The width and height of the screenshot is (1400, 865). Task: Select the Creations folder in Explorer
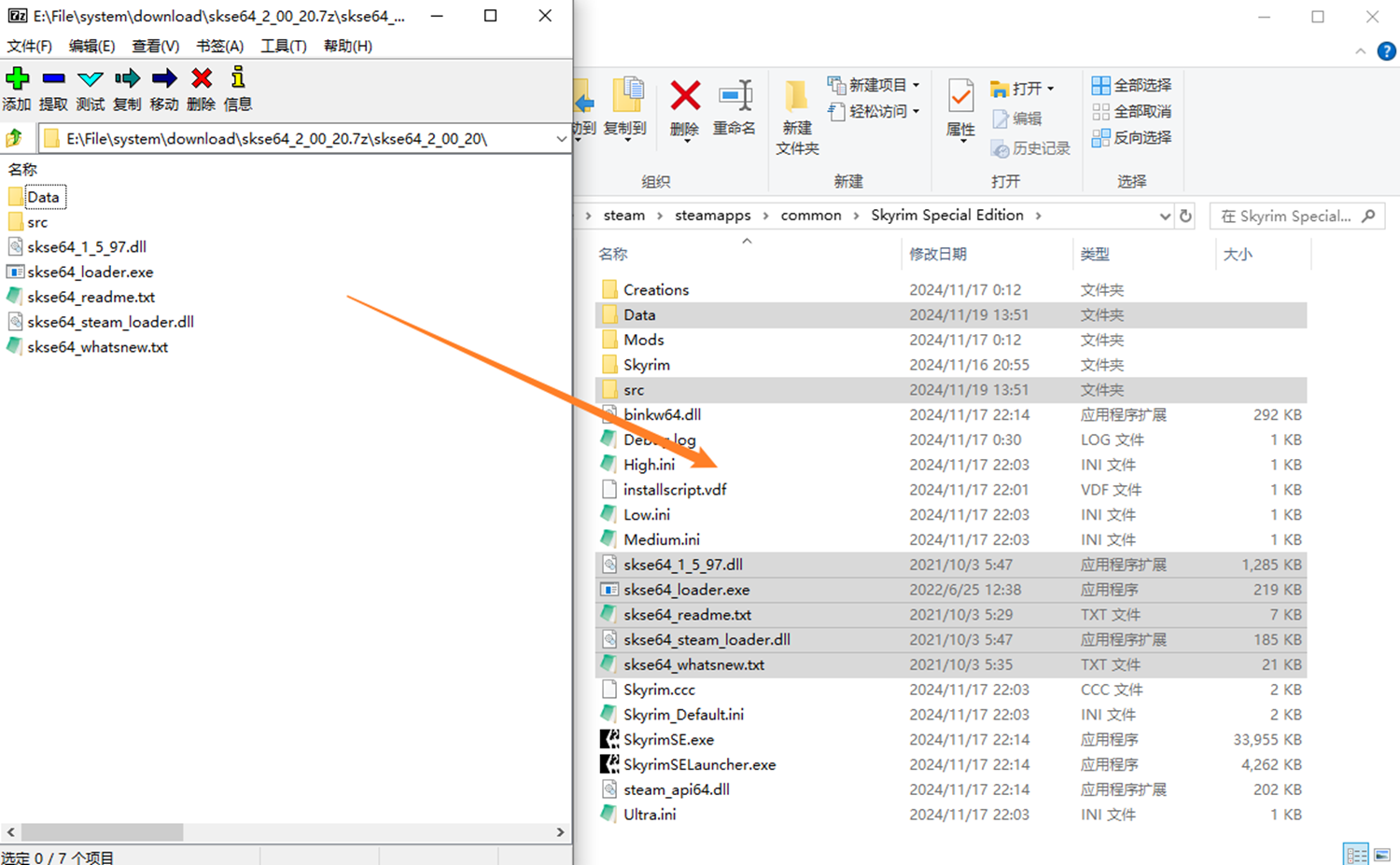pyautogui.click(x=951, y=290)
